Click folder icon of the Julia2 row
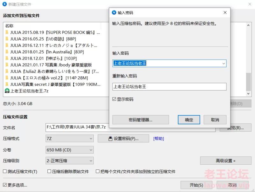 pyautogui.click(x=7, y=71)
